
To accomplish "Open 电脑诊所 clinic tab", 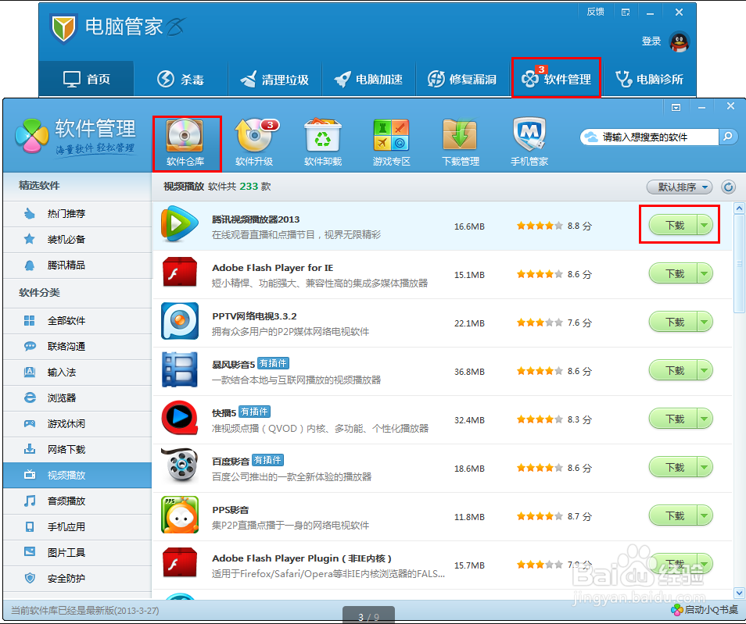I will pyautogui.click(x=649, y=79).
